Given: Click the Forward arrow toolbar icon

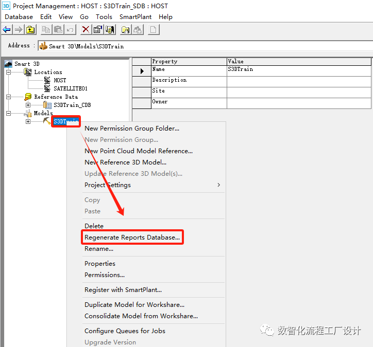Looking at the screenshot, I should (x=19, y=30).
